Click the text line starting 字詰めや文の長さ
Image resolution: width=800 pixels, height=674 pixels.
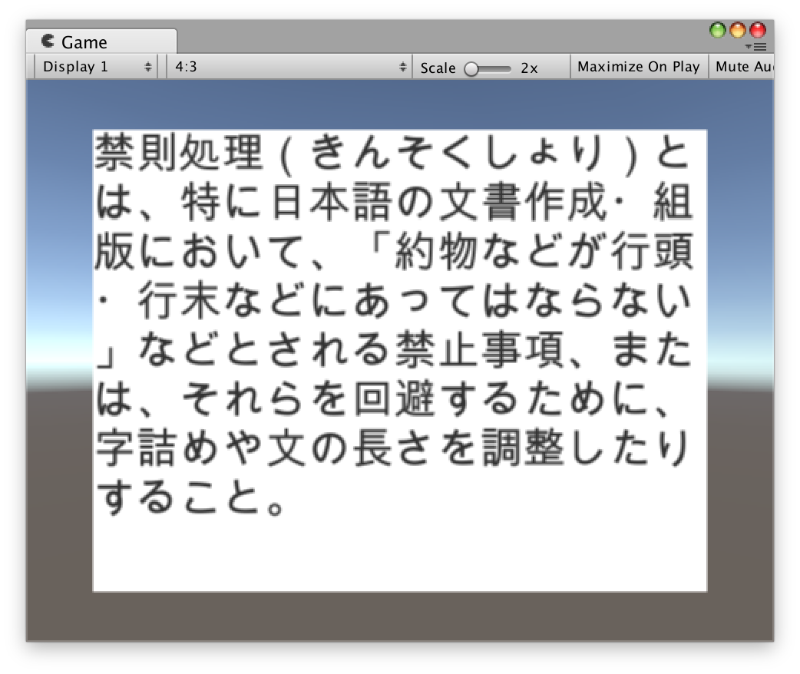coord(392,448)
